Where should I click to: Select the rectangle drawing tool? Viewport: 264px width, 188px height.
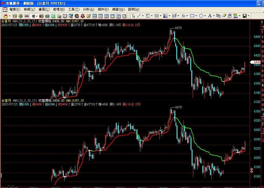192,16
